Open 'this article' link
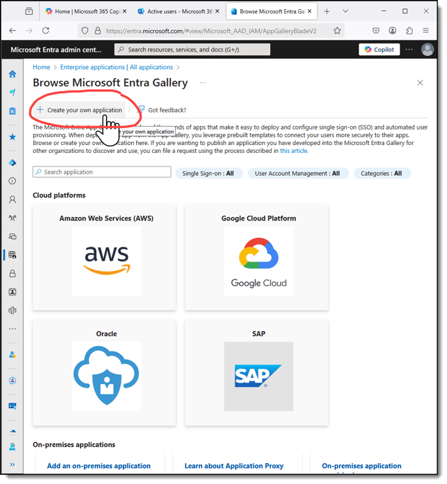 (x=294, y=151)
